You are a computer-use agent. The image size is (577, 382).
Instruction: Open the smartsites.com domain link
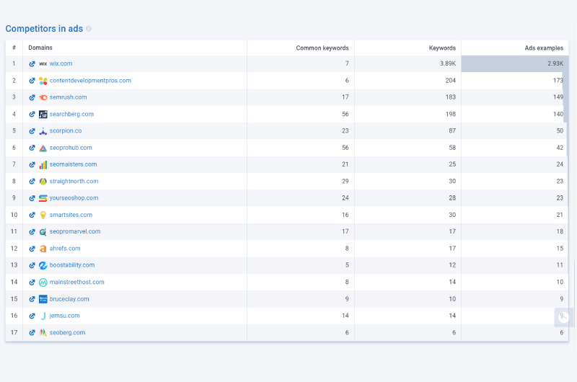[x=71, y=215]
